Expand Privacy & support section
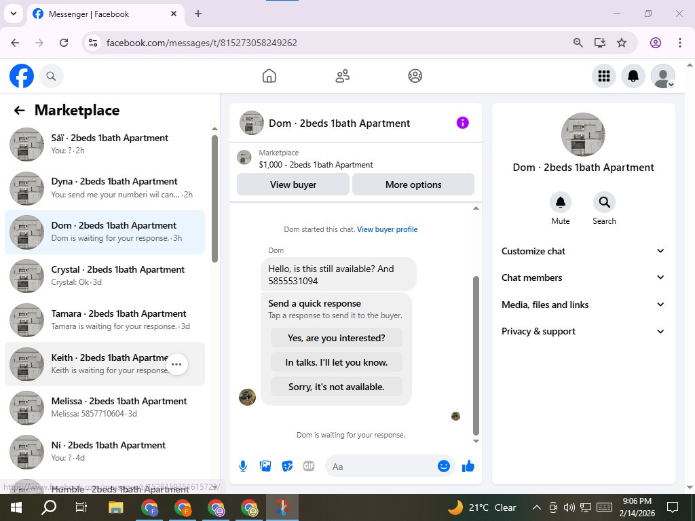This screenshot has height=521, width=695. [x=583, y=331]
